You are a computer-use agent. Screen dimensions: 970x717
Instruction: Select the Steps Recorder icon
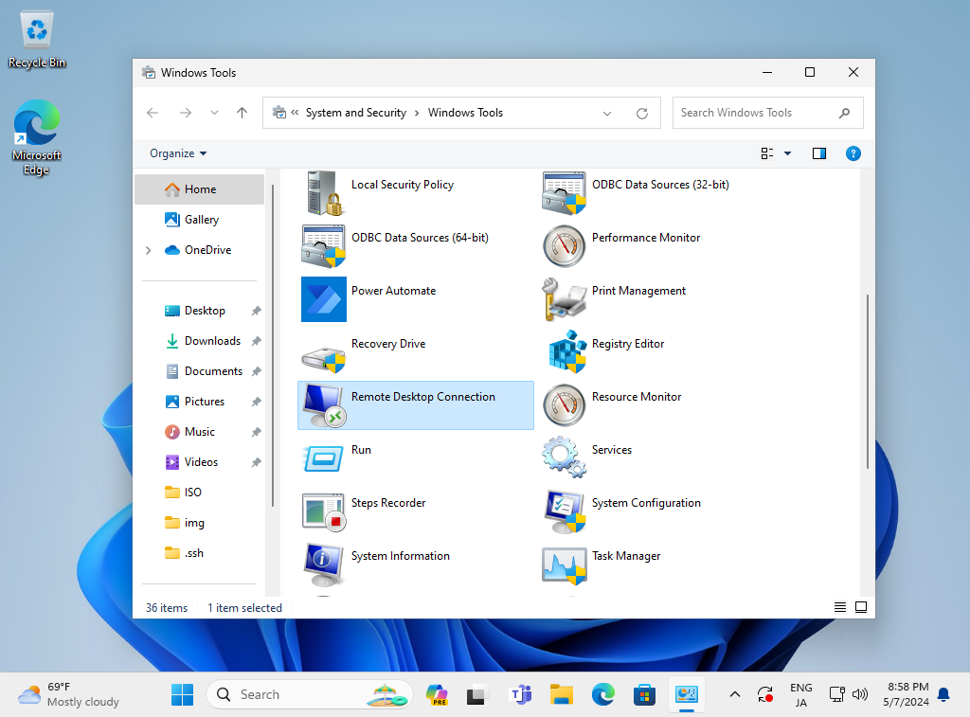[323, 511]
